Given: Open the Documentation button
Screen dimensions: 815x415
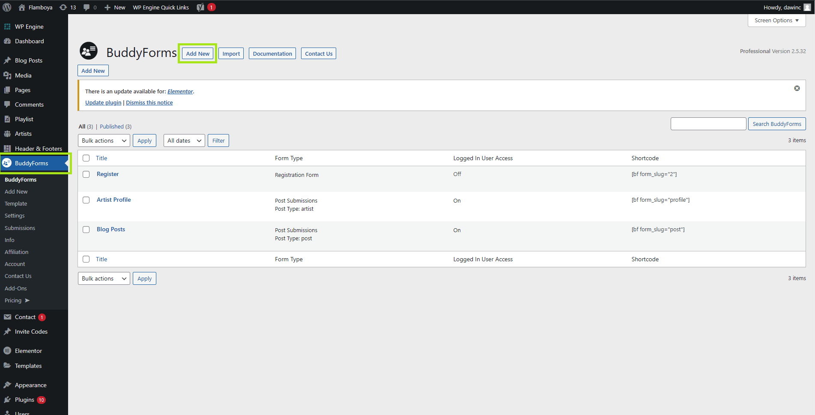Looking at the screenshot, I should click(x=272, y=54).
